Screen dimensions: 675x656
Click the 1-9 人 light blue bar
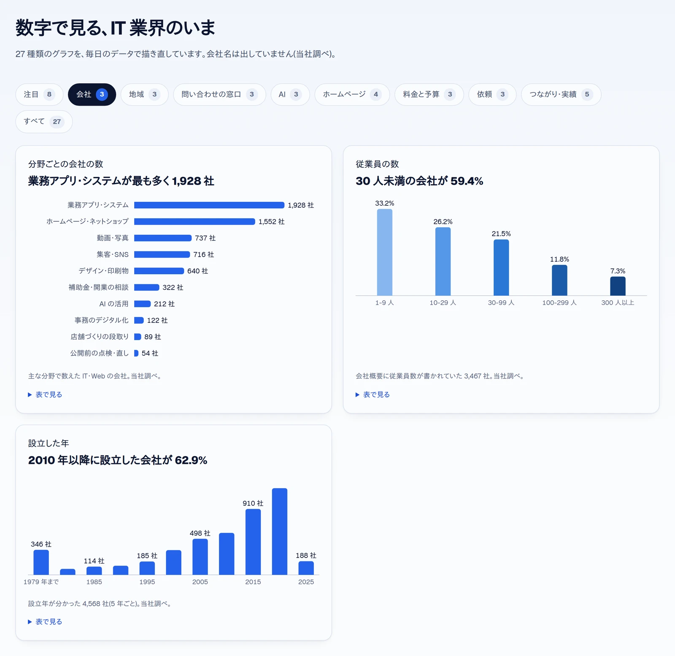[x=385, y=252]
